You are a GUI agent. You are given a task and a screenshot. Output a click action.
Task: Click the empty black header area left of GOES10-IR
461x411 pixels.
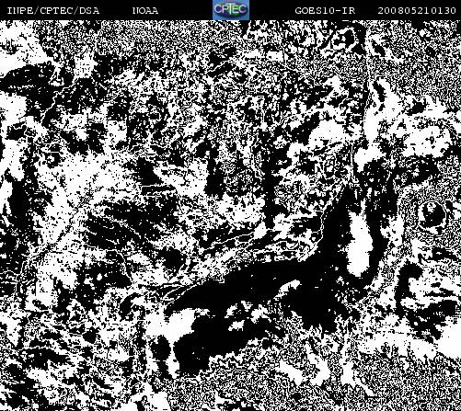(x=270, y=11)
